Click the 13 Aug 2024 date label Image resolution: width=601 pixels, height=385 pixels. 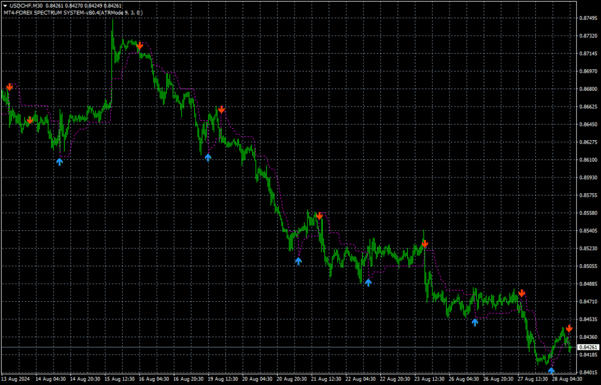(16, 379)
